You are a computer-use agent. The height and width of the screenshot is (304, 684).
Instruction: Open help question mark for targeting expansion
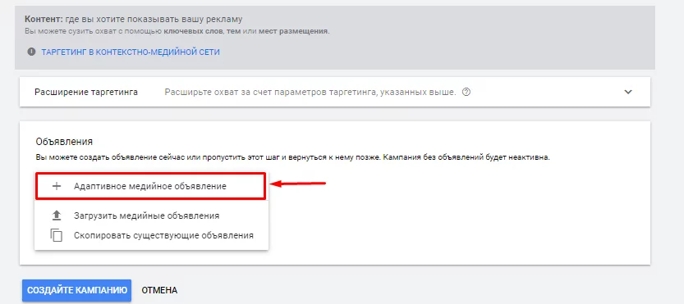466,92
